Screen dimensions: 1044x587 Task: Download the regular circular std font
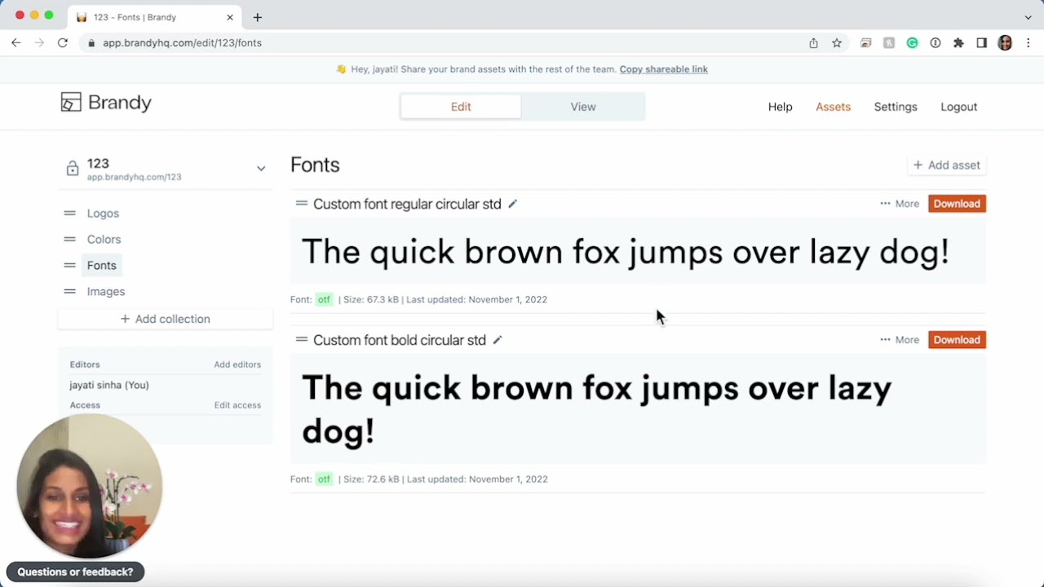coord(957,204)
